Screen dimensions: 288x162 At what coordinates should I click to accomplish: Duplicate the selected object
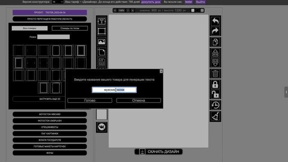tap(215, 42)
